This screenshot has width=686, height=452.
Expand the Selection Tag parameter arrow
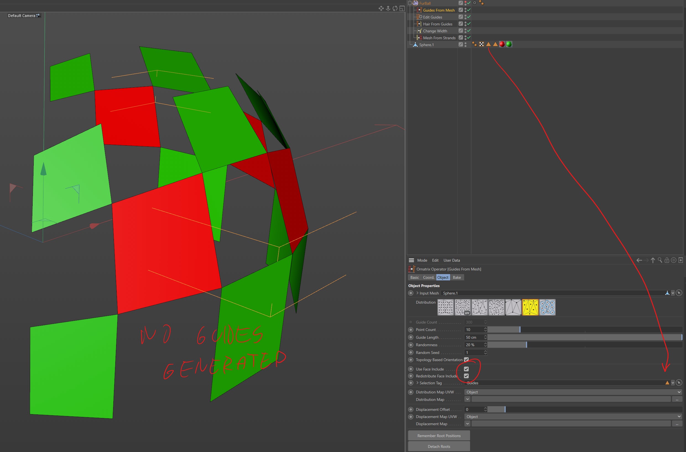click(417, 383)
